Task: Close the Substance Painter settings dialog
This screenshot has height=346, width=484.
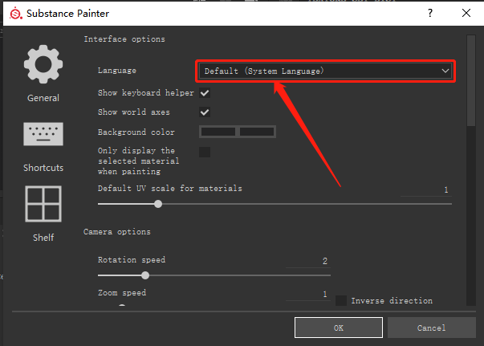Action: pyautogui.click(x=466, y=13)
